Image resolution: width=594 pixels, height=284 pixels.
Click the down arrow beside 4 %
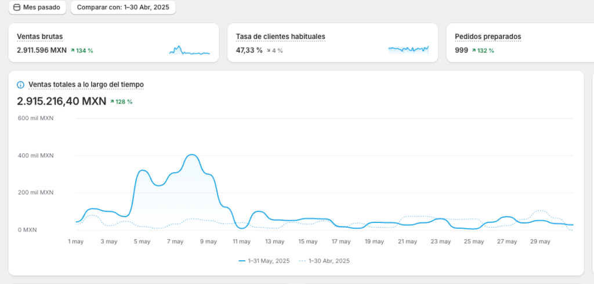point(268,51)
